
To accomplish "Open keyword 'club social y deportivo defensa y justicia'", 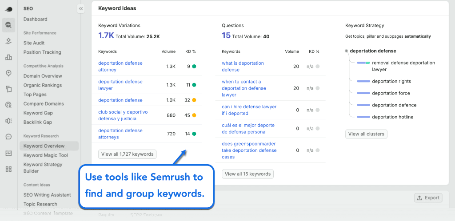I will [x=123, y=115].
